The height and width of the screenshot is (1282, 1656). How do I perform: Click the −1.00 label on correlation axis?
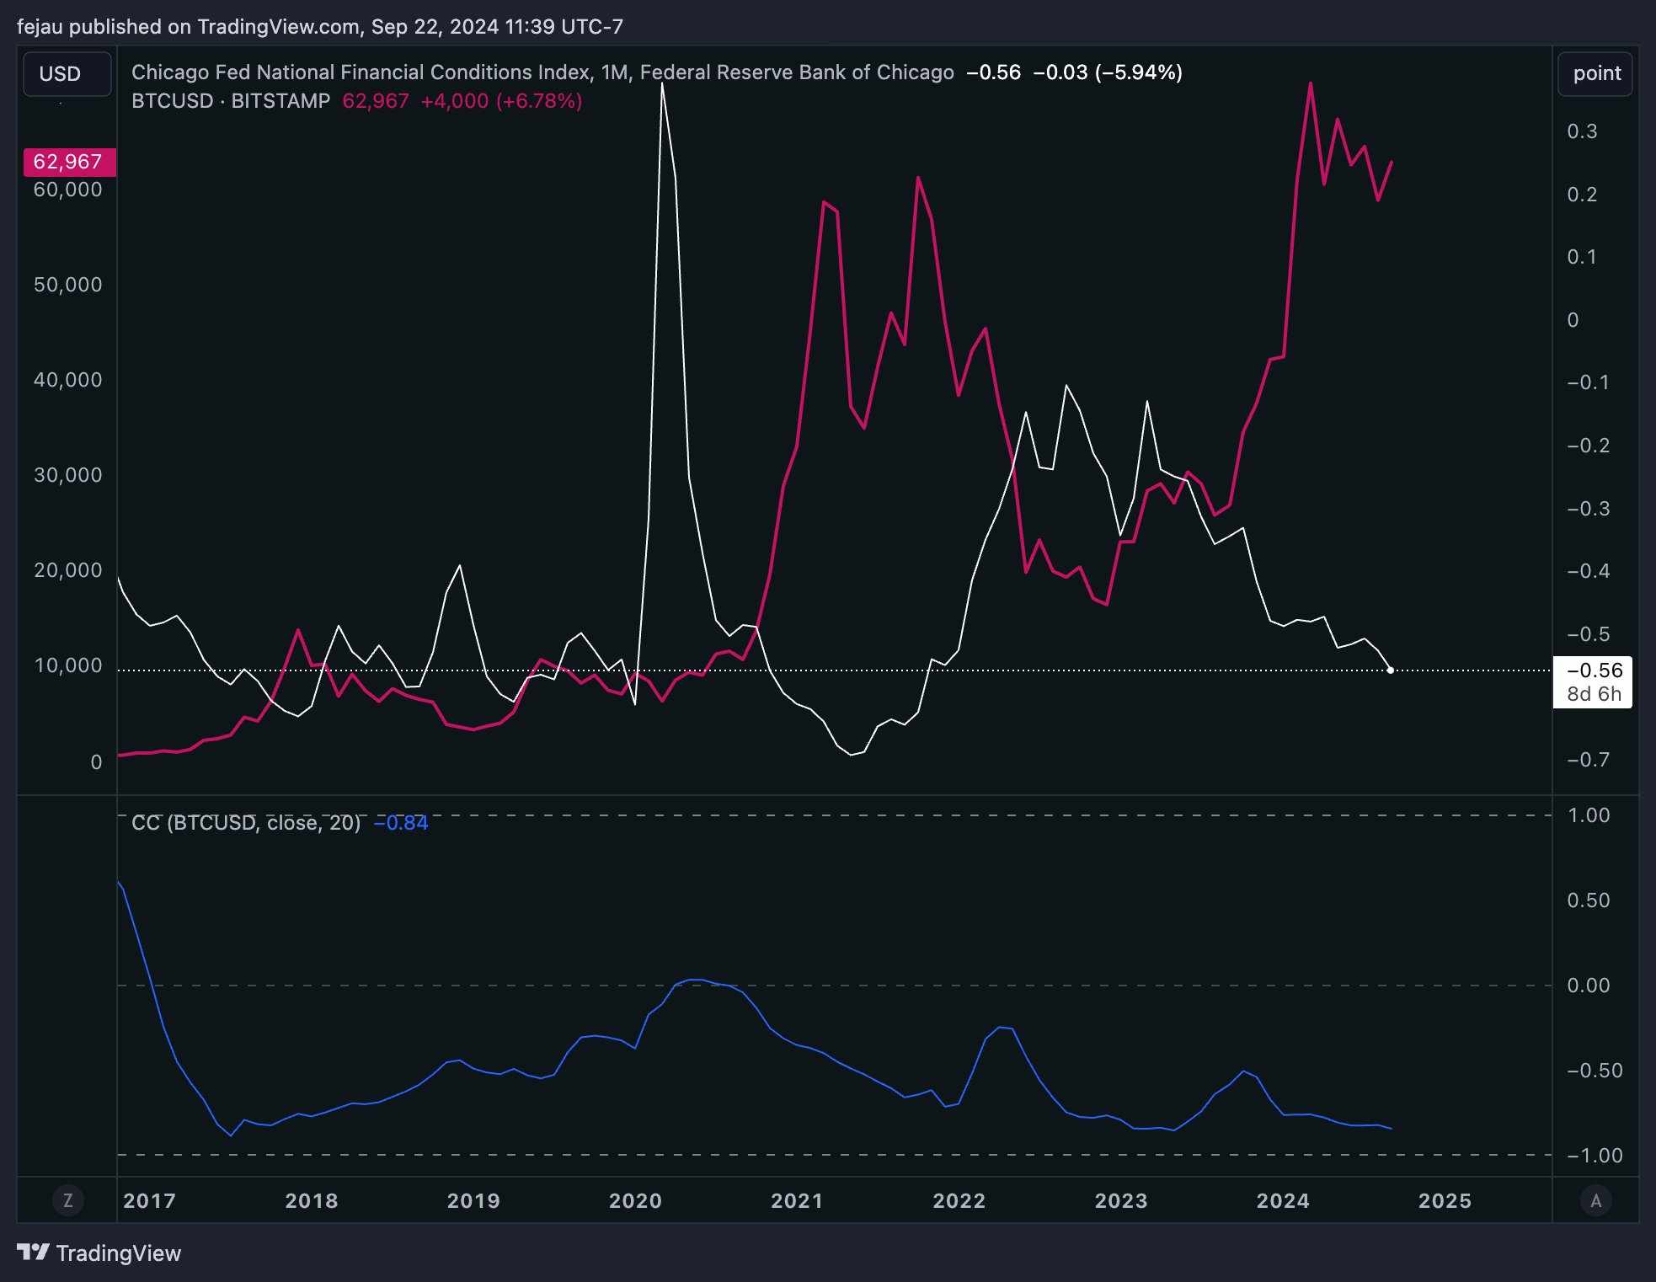1594,1156
